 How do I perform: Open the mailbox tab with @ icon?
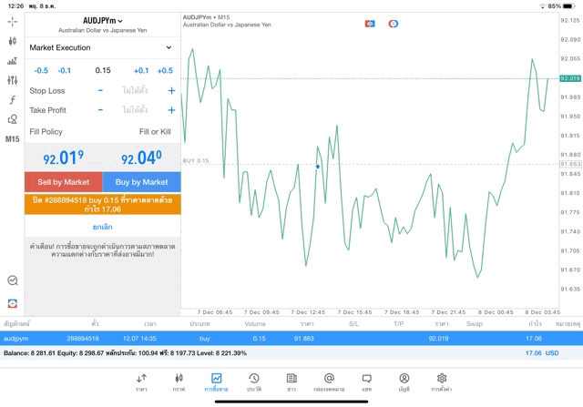pyautogui.click(x=329, y=382)
